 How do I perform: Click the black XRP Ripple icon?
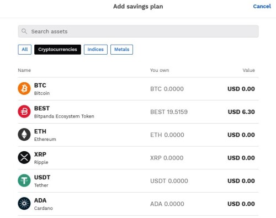24,158
